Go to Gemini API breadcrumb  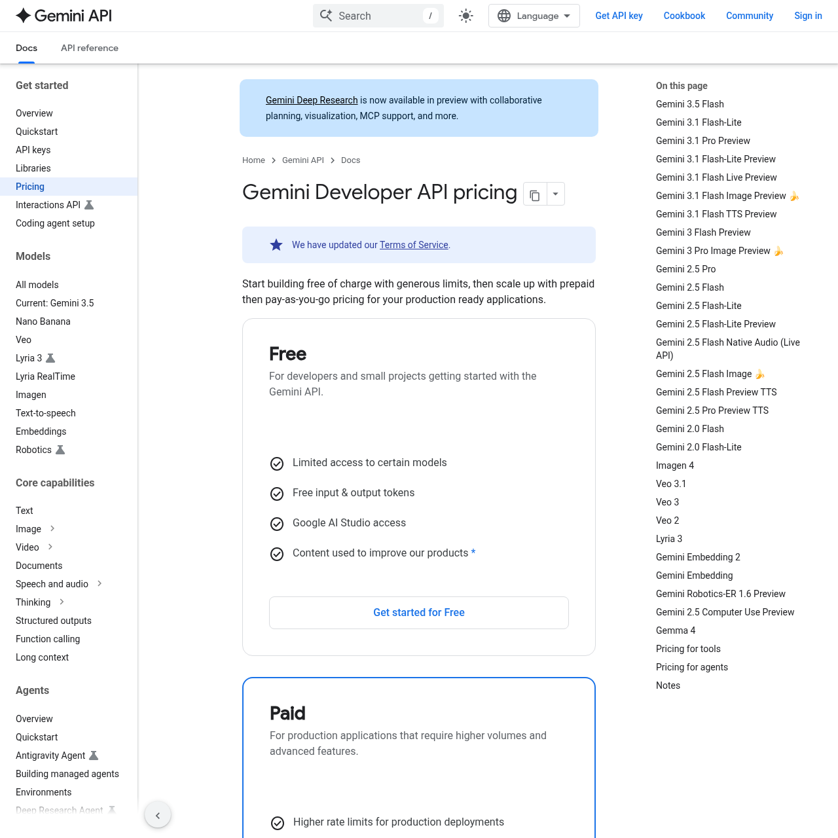click(x=303, y=160)
